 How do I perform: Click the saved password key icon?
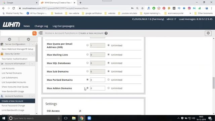(x=132, y=8)
